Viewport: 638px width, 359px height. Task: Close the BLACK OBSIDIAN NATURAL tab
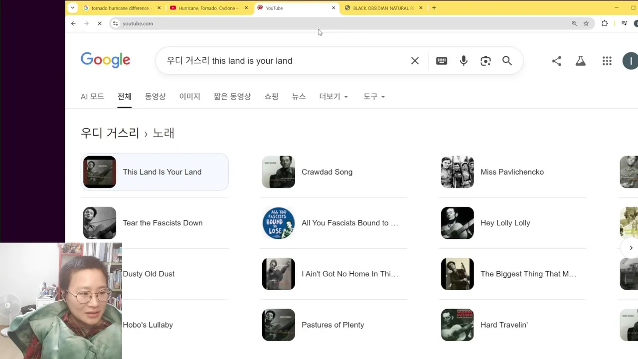tap(421, 8)
